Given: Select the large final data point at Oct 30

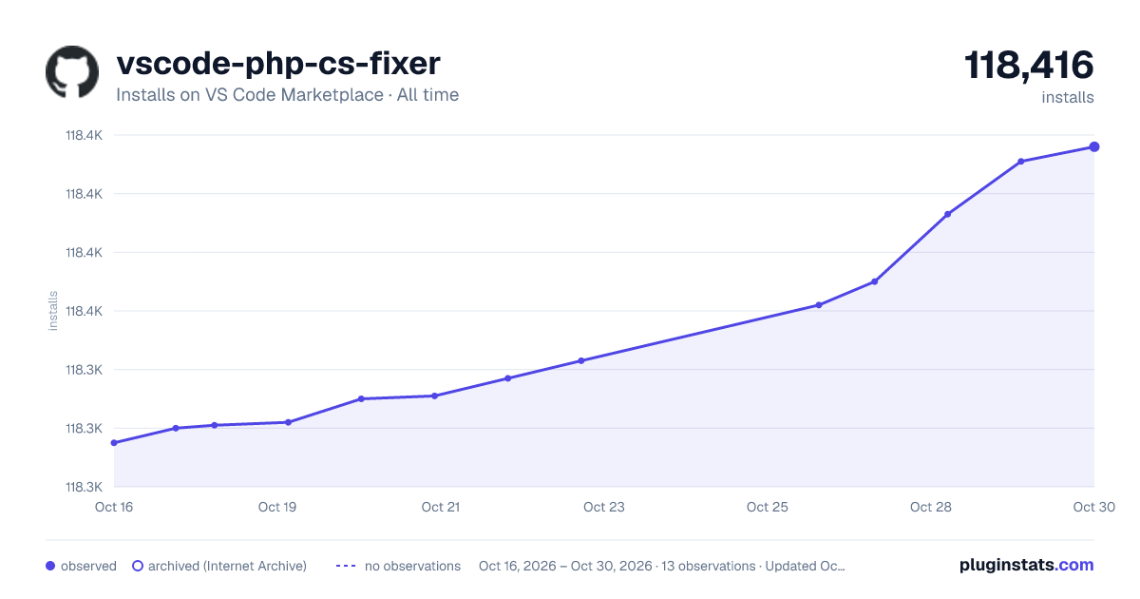Looking at the screenshot, I should click(1094, 146).
